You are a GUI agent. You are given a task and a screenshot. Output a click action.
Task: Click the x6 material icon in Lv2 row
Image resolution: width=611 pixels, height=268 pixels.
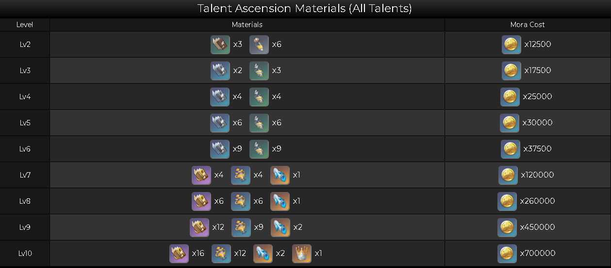259,45
